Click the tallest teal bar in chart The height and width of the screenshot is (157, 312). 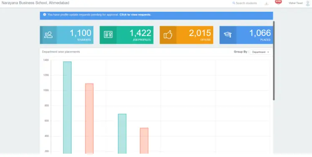pos(67,107)
